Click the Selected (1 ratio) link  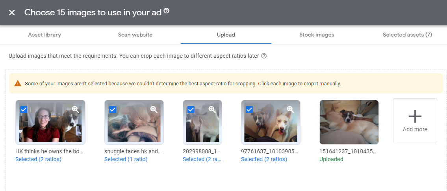[126, 159]
